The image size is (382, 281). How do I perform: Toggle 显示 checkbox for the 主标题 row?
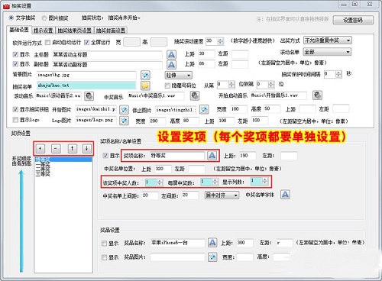tap(15, 54)
